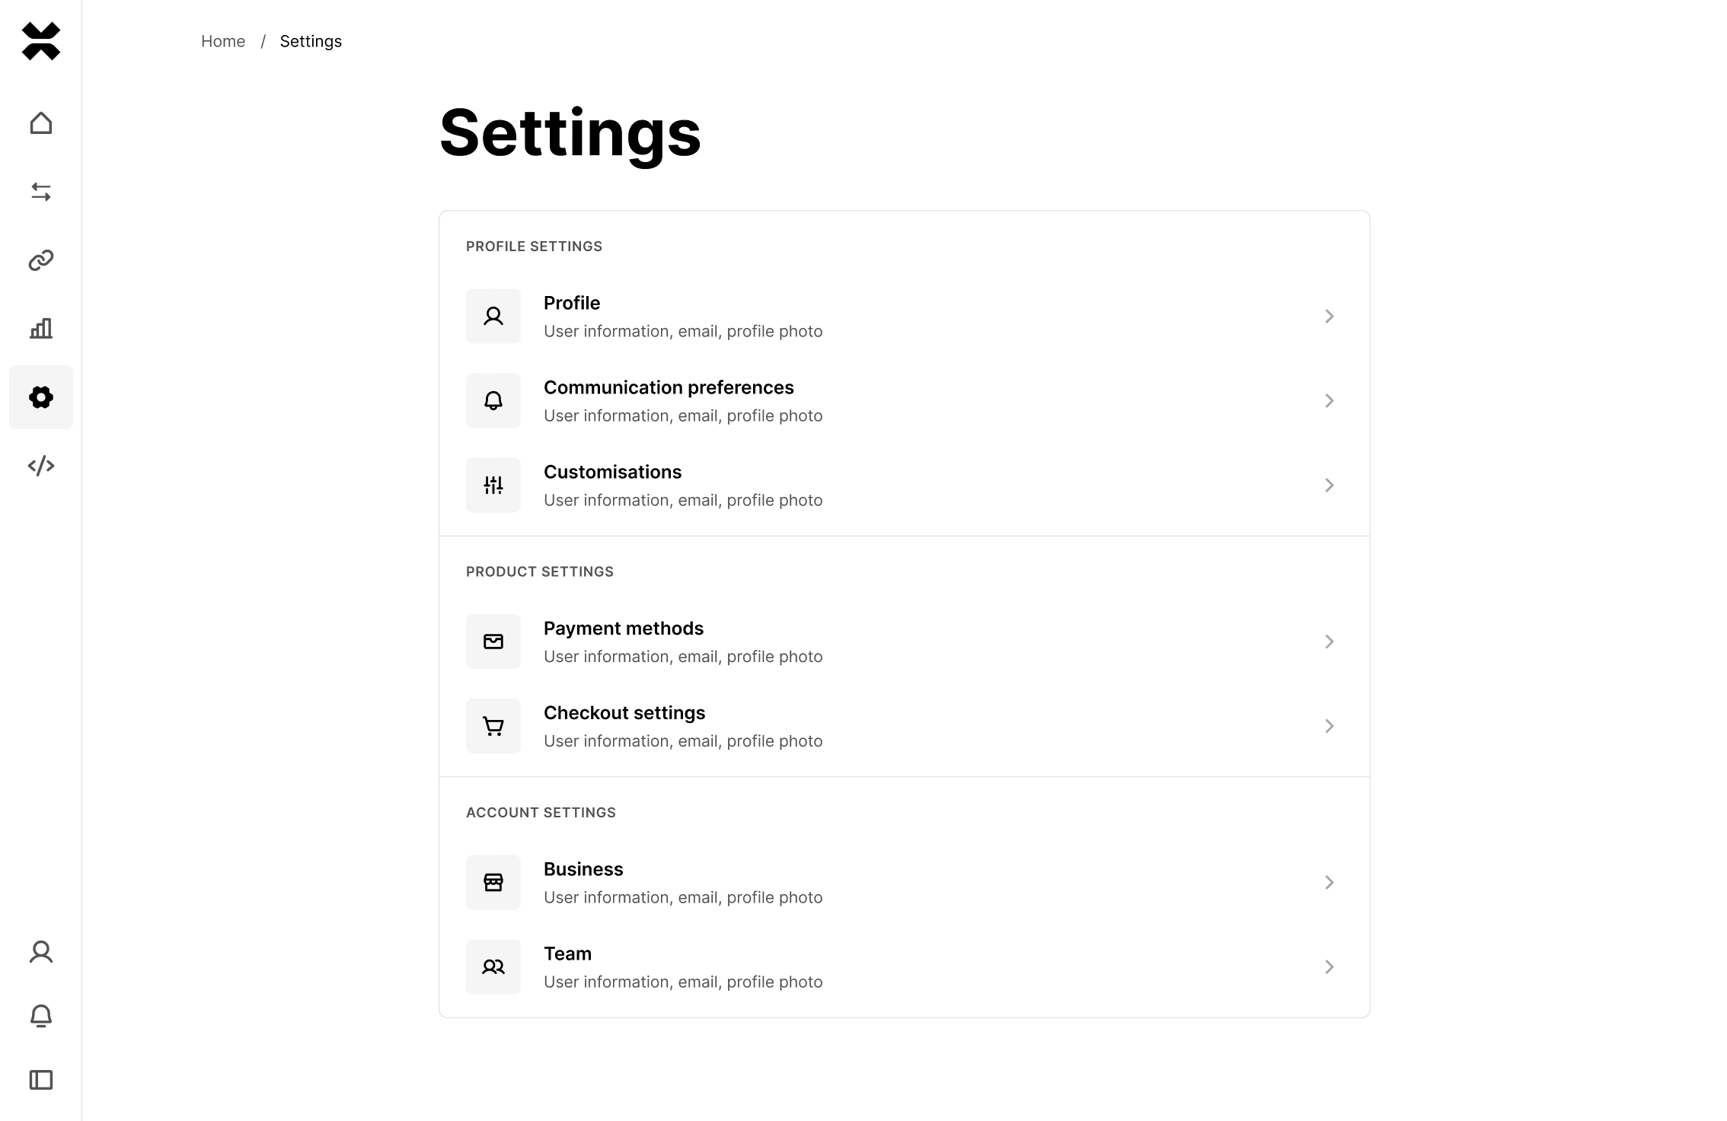
Task: Expand the Team row chevron
Action: click(x=1329, y=967)
